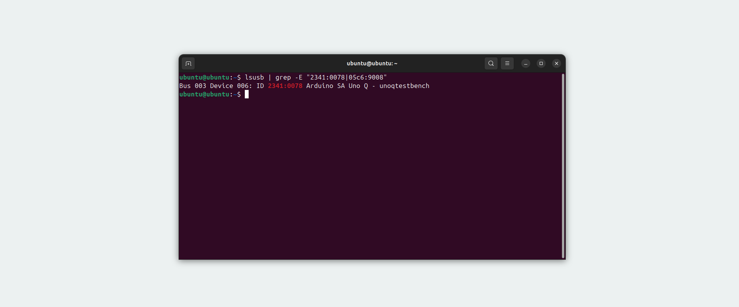Maximize the terminal window
The height and width of the screenshot is (307, 739).
(541, 63)
